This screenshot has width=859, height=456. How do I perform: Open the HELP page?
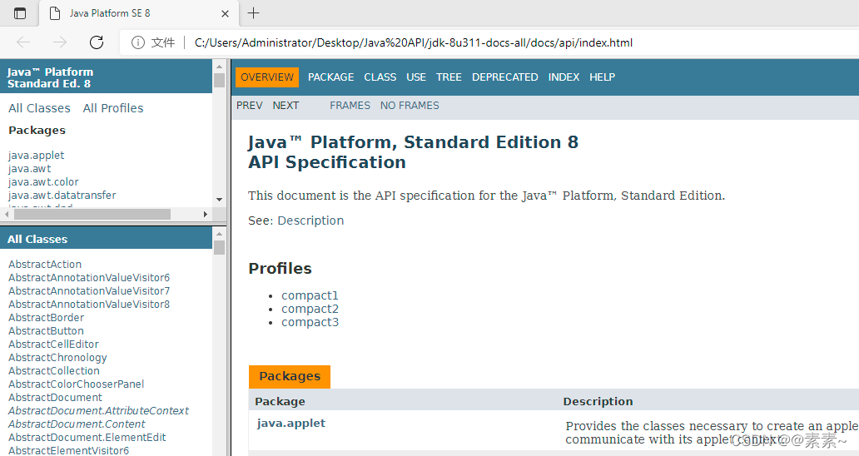coord(602,77)
